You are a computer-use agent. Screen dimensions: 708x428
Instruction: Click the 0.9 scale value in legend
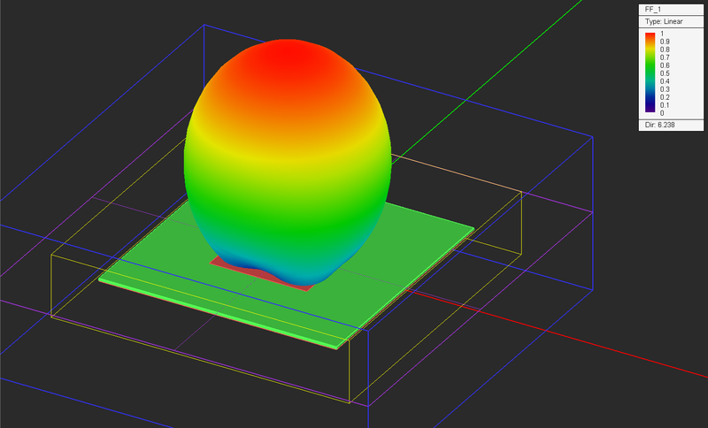[665, 42]
